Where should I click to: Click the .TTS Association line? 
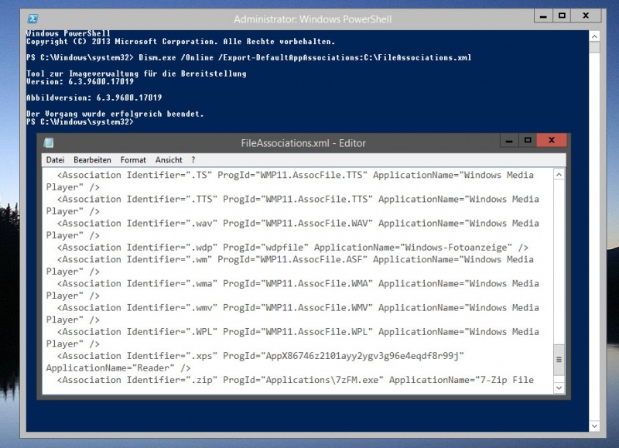point(298,199)
